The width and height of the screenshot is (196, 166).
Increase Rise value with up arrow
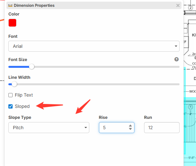tap(130, 126)
